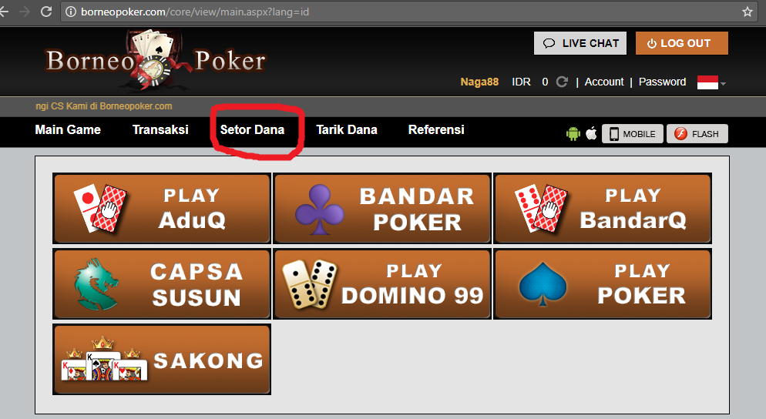The image size is (766, 419).
Task: Open the language flag dropdown
Action: [x=712, y=82]
